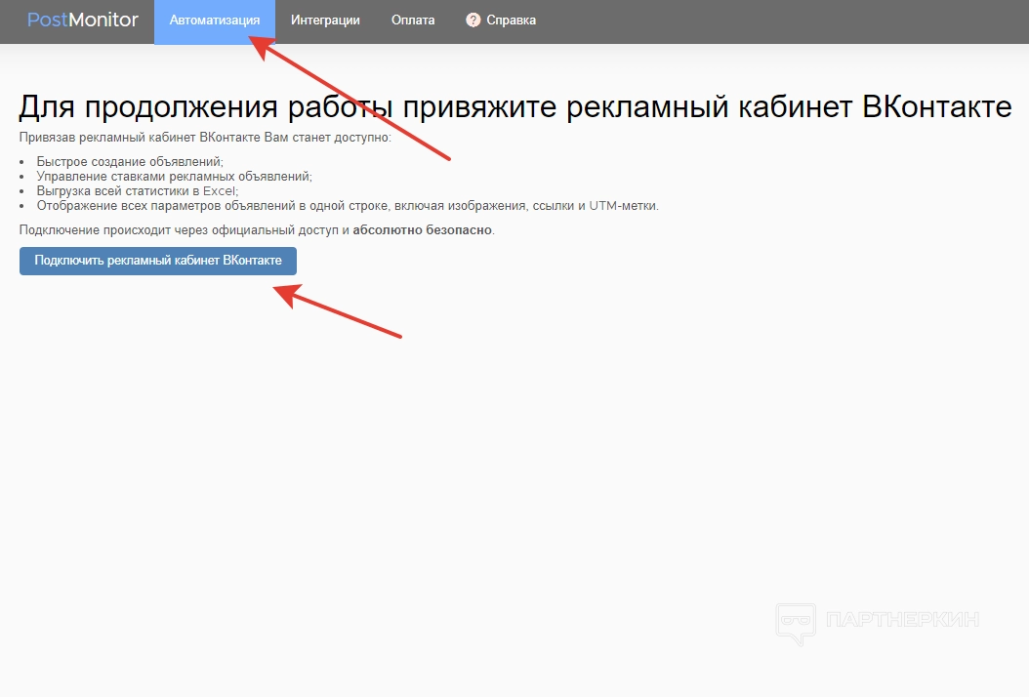Screen dimensions: 1029x697
Task: Click the ПАРТНЕРКИН watermark text
Action: [902, 620]
